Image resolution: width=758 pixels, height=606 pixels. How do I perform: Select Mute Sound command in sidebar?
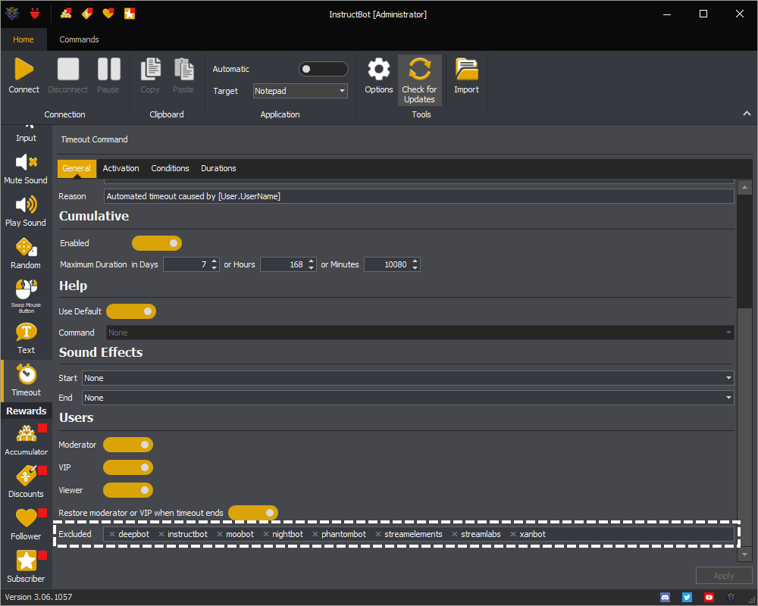26,169
